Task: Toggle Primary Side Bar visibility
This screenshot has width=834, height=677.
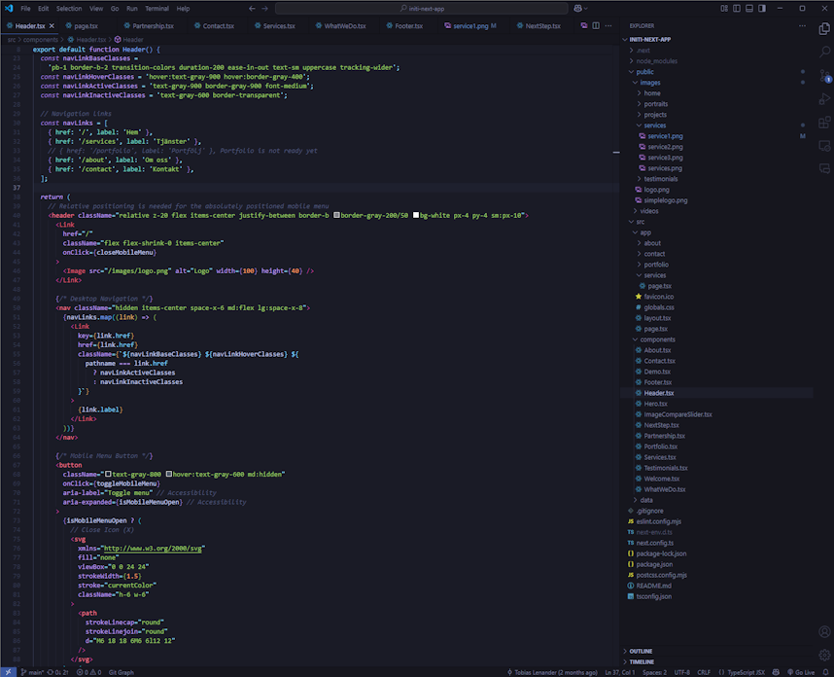Action: pos(737,9)
